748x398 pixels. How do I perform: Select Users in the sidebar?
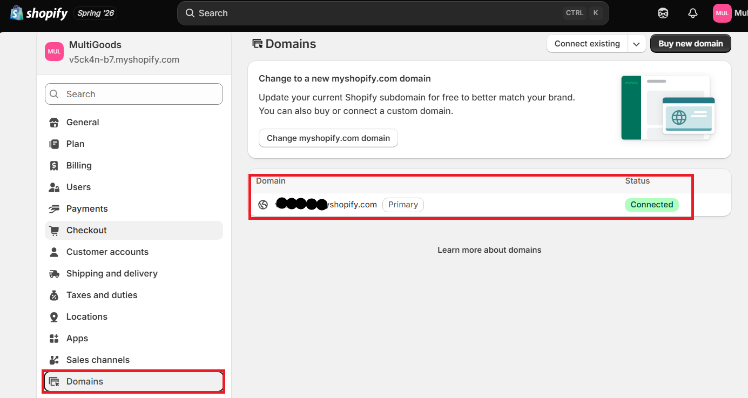(134, 187)
